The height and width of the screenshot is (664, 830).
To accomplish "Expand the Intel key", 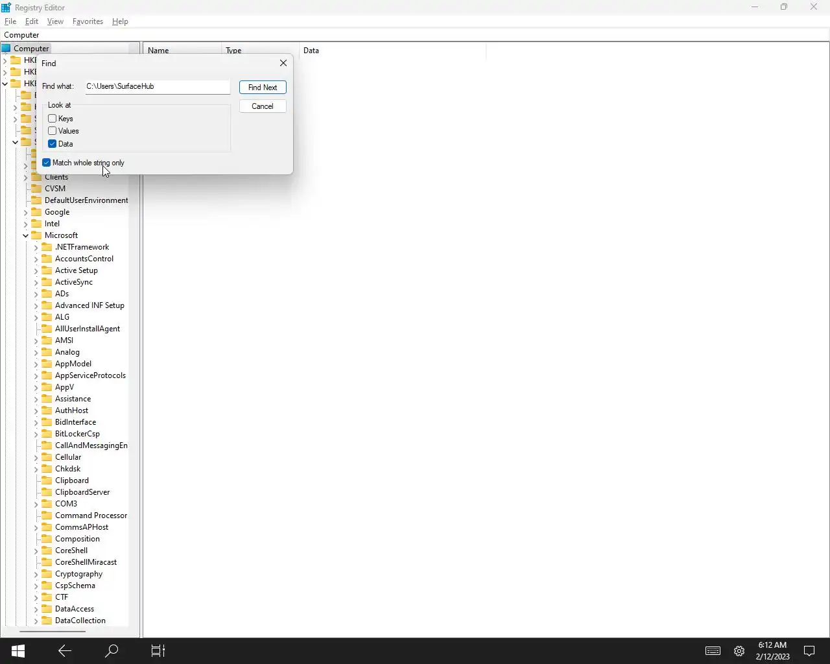I will click(26, 224).
